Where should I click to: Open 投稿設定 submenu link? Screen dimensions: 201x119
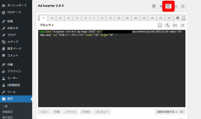click(x=8, y=112)
